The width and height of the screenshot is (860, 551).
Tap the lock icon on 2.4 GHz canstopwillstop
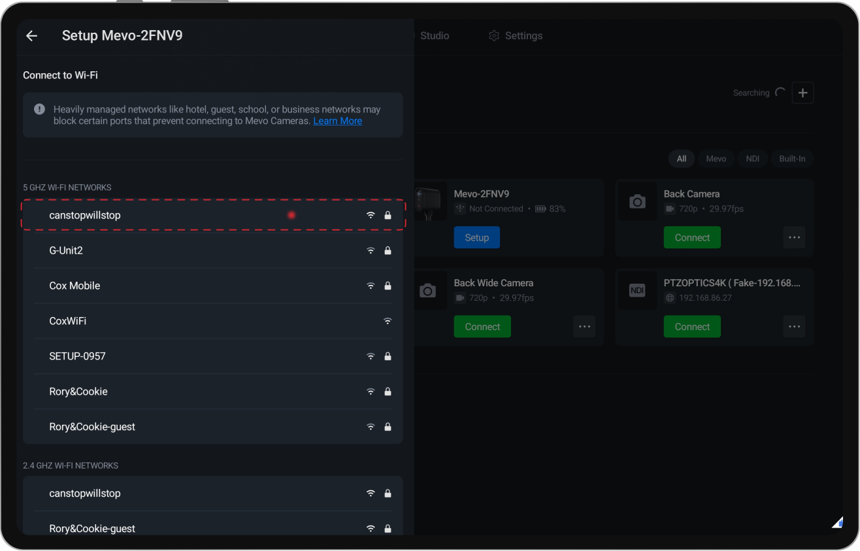coord(388,493)
